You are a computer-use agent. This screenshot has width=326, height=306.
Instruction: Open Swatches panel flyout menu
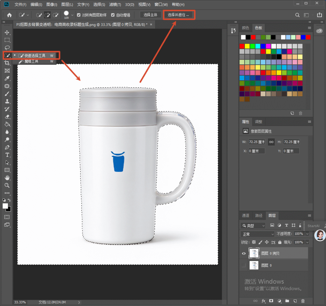pos(309,28)
